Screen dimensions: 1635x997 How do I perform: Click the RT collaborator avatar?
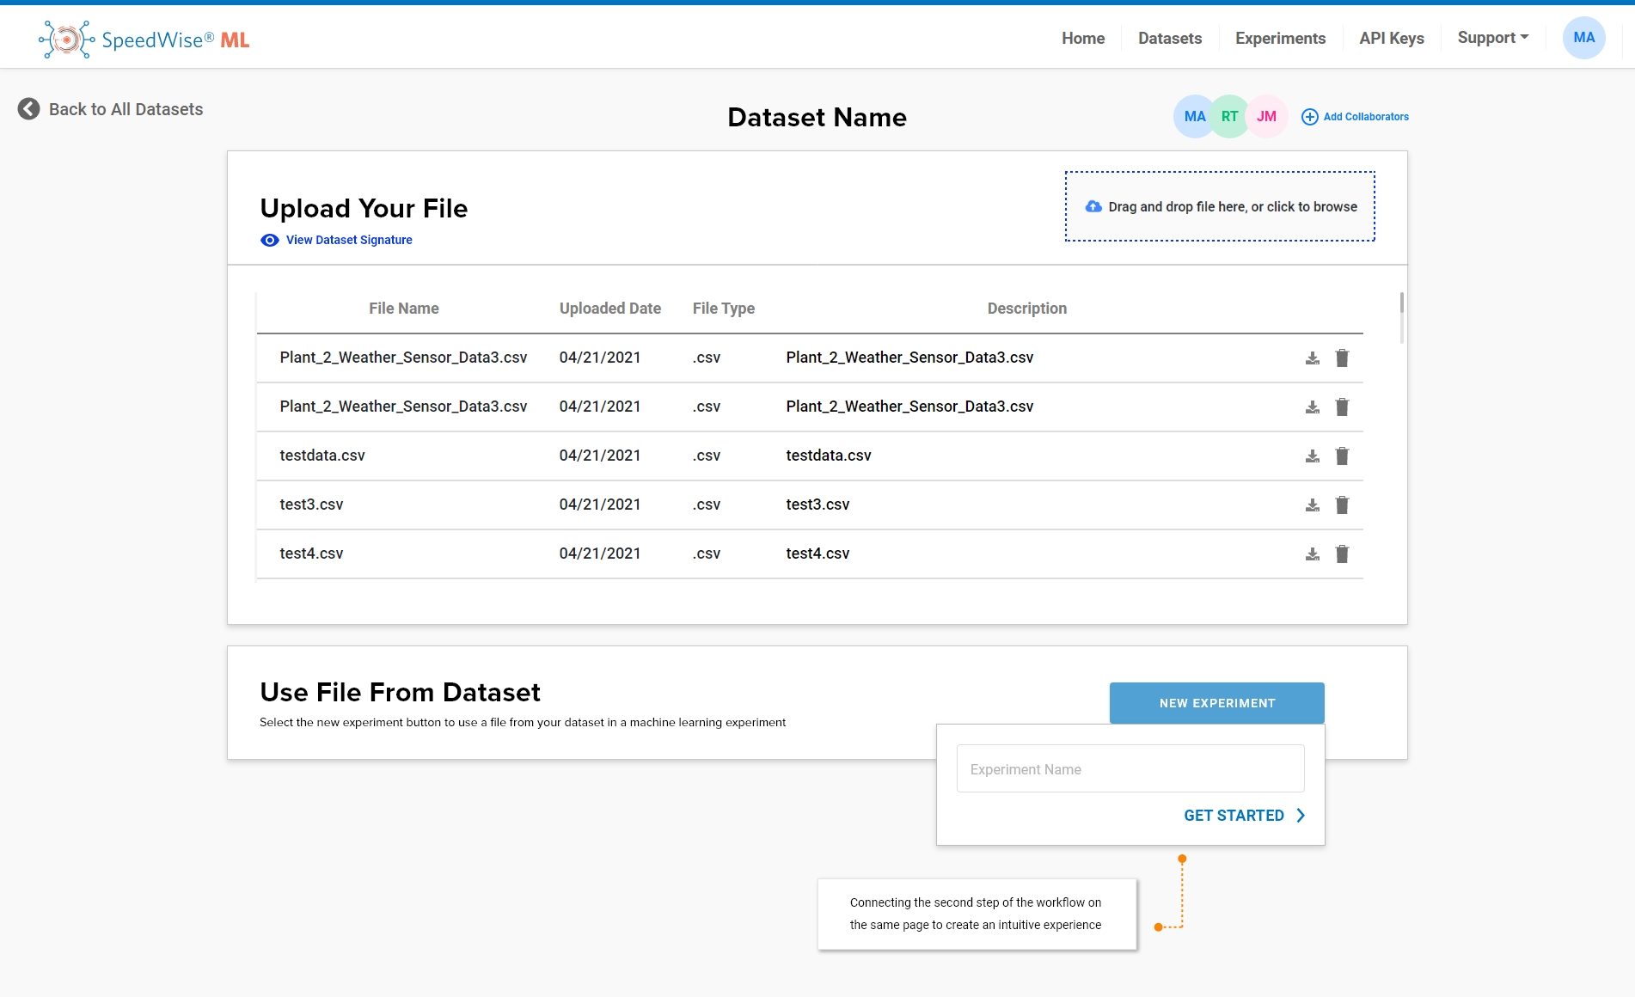click(x=1229, y=116)
